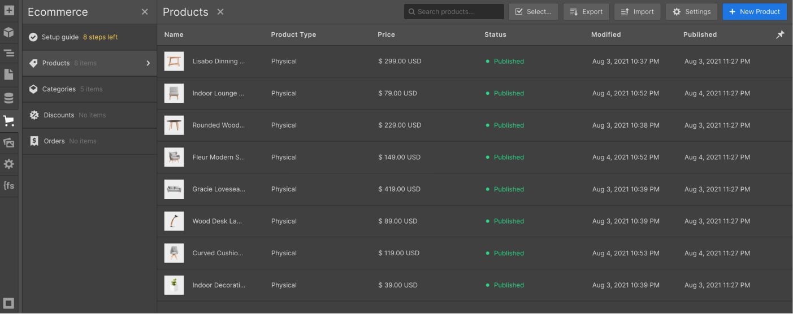Click the pin icon in table header
Viewport: 793px width, 314px height.
point(780,34)
